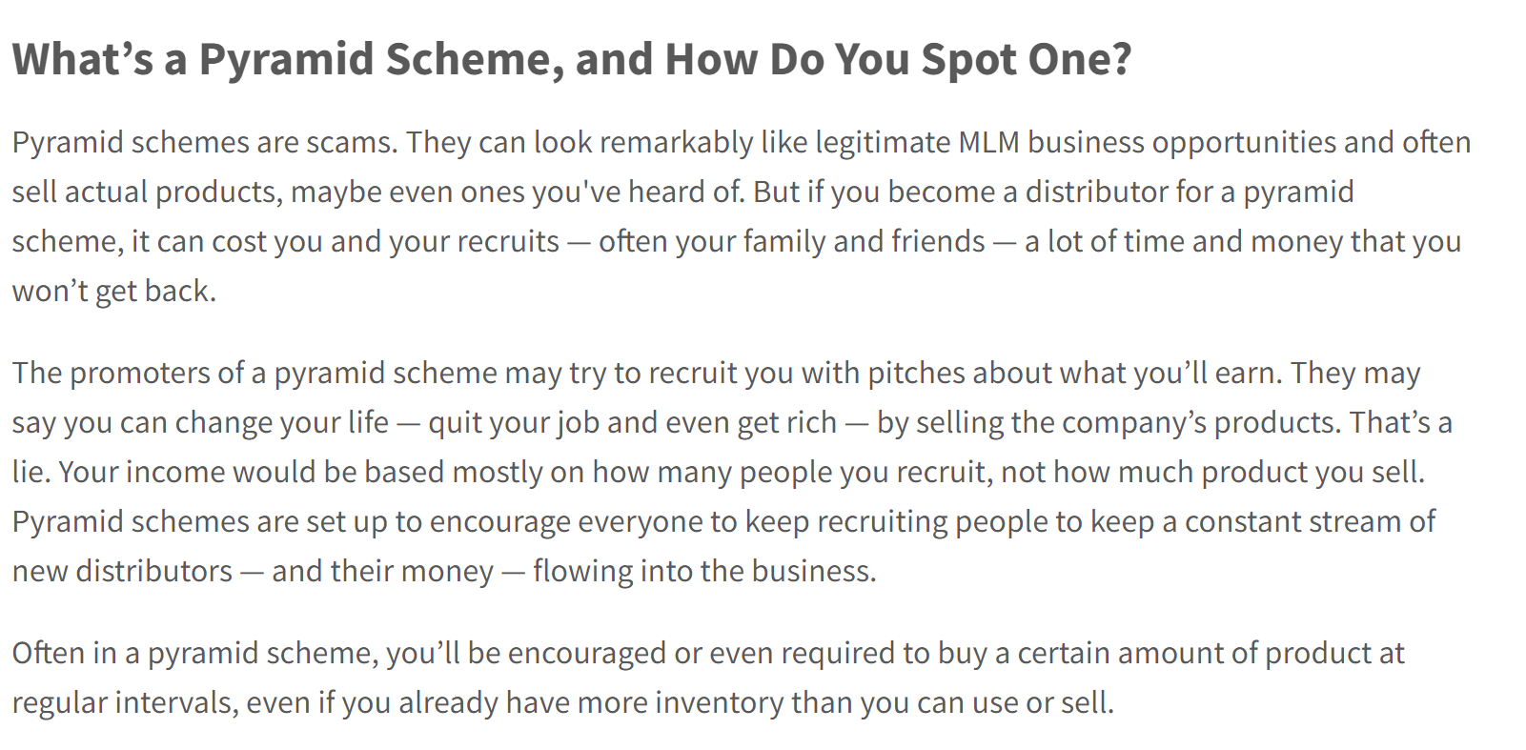The height and width of the screenshot is (750, 1526).
Task: Click the phrase "flowing into the business"
Action: (702, 571)
